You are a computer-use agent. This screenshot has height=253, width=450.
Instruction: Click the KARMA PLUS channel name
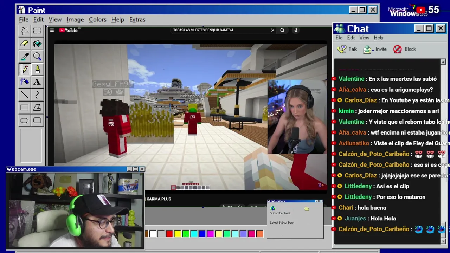click(x=159, y=199)
